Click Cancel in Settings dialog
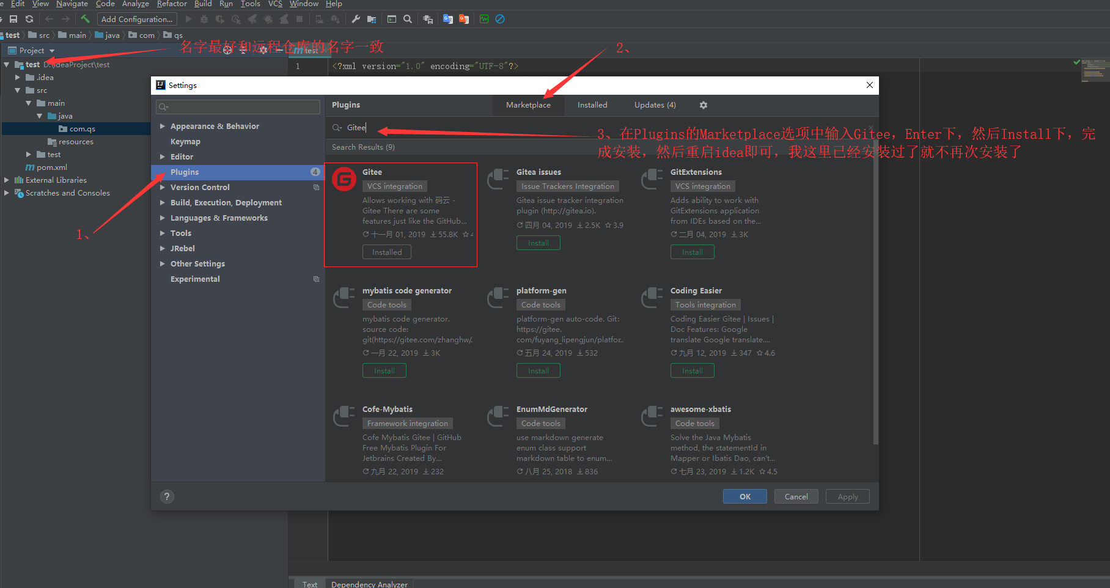This screenshot has height=588, width=1110. coord(796,496)
